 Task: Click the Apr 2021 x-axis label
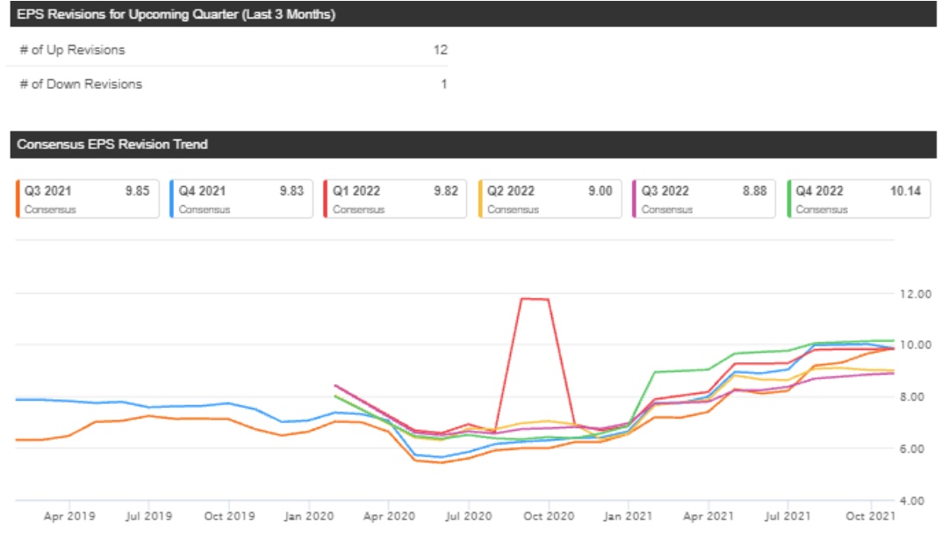coord(708,517)
